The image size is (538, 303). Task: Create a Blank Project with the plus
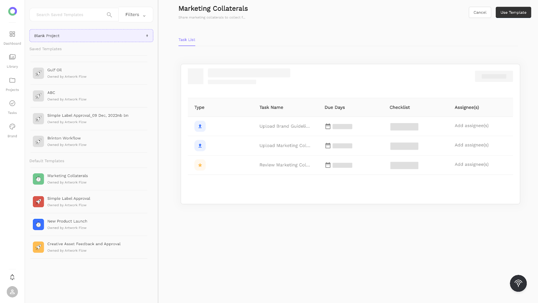(x=147, y=35)
